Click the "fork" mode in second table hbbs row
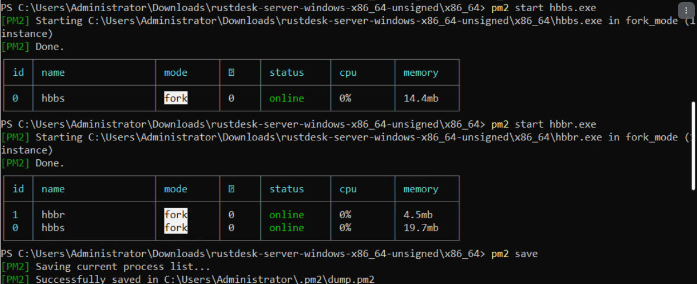This screenshot has width=697, height=284. (x=176, y=228)
